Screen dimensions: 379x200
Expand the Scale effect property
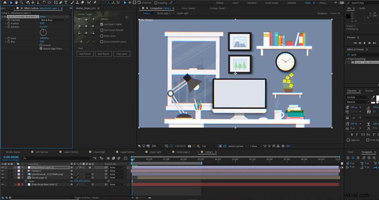click(x=6, y=38)
